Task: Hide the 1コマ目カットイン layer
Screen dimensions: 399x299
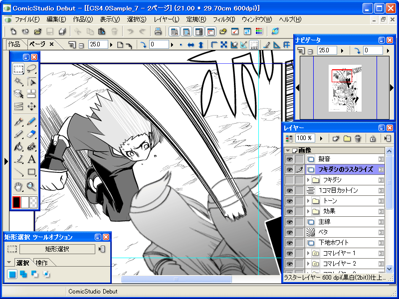Action: coord(289,190)
